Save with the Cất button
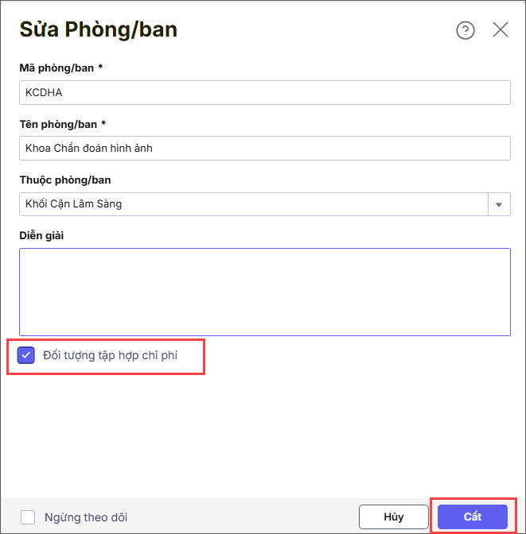 coord(473,517)
